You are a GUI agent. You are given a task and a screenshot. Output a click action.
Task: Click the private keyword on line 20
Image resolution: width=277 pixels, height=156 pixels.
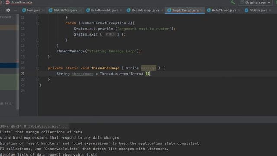click(x=55, y=68)
